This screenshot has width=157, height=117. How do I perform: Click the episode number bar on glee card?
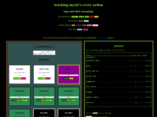[69, 75]
